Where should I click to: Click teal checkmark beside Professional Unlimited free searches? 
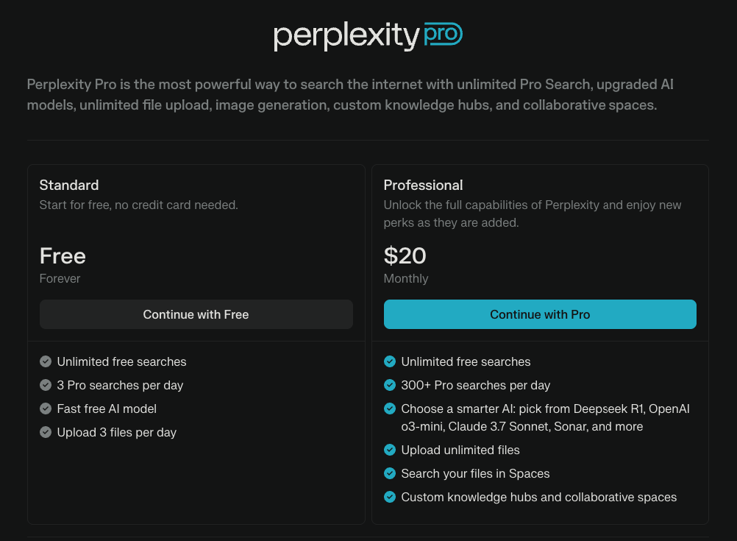(390, 361)
